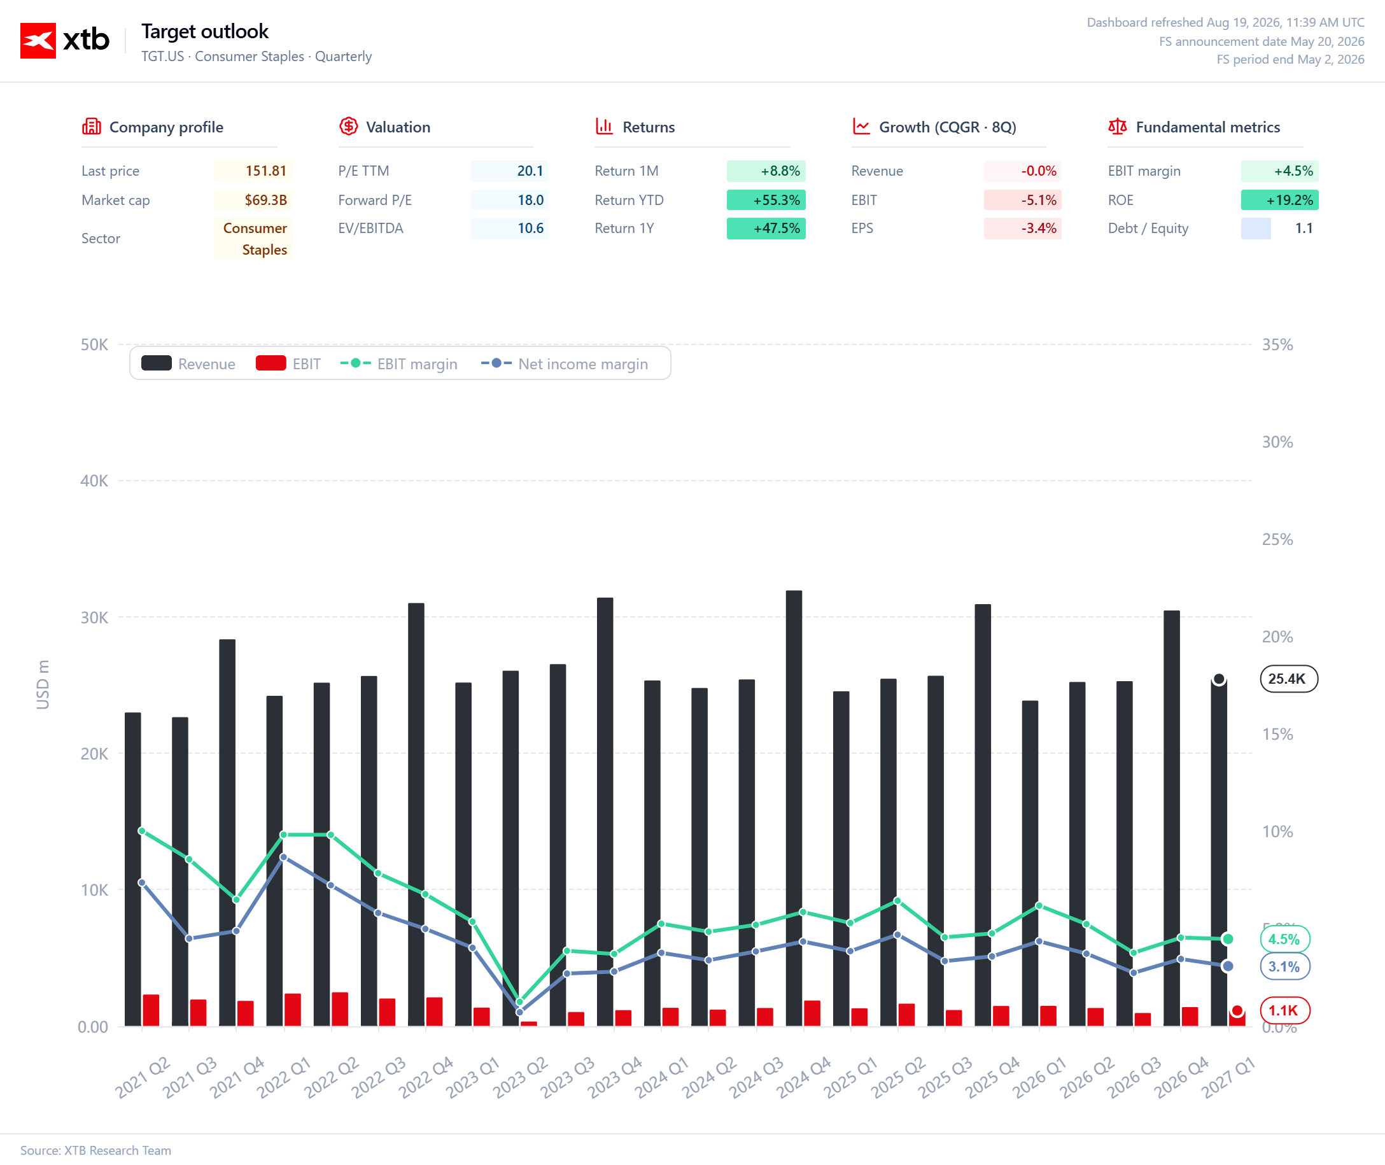Click the 2021 Q2 axis label
Image resolution: width=1385 pixels, height=1165 pixels.
[143, 1077]
